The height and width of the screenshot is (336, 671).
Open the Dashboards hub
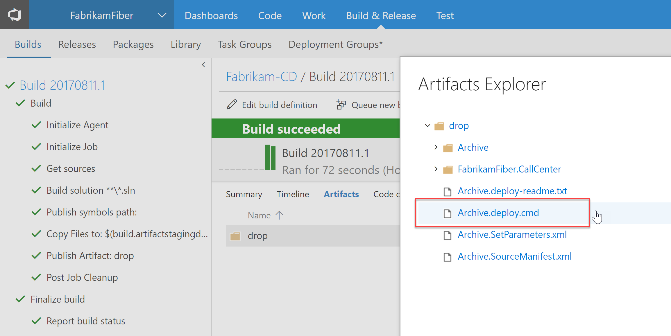coord(211,15)
